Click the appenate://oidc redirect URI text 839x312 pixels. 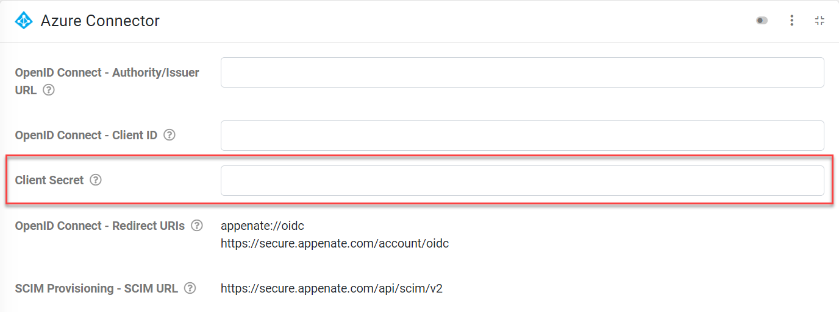click(x=262, y=226)
